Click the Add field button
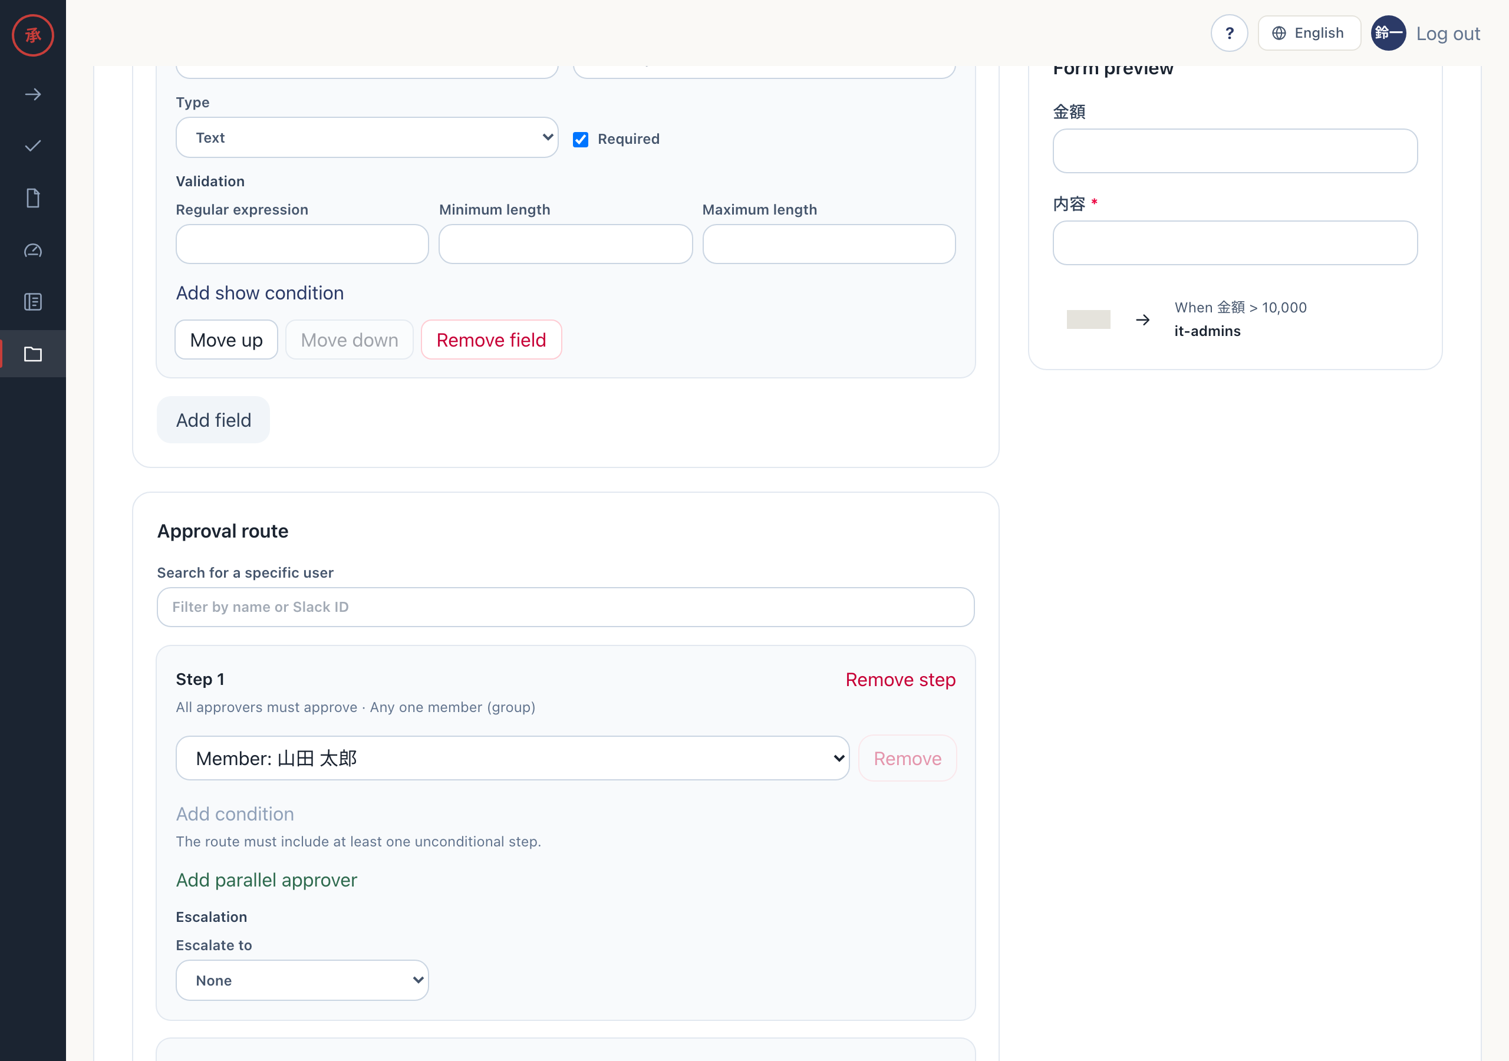1509x1061 pixels. 213,420
